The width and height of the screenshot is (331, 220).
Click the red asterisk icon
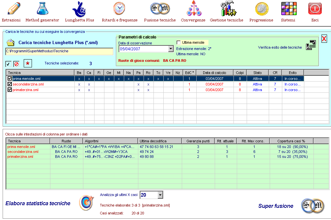(x=28, y=63)
